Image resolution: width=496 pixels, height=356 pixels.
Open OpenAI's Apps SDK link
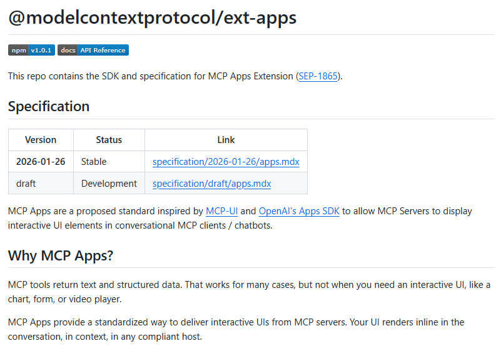299,211
